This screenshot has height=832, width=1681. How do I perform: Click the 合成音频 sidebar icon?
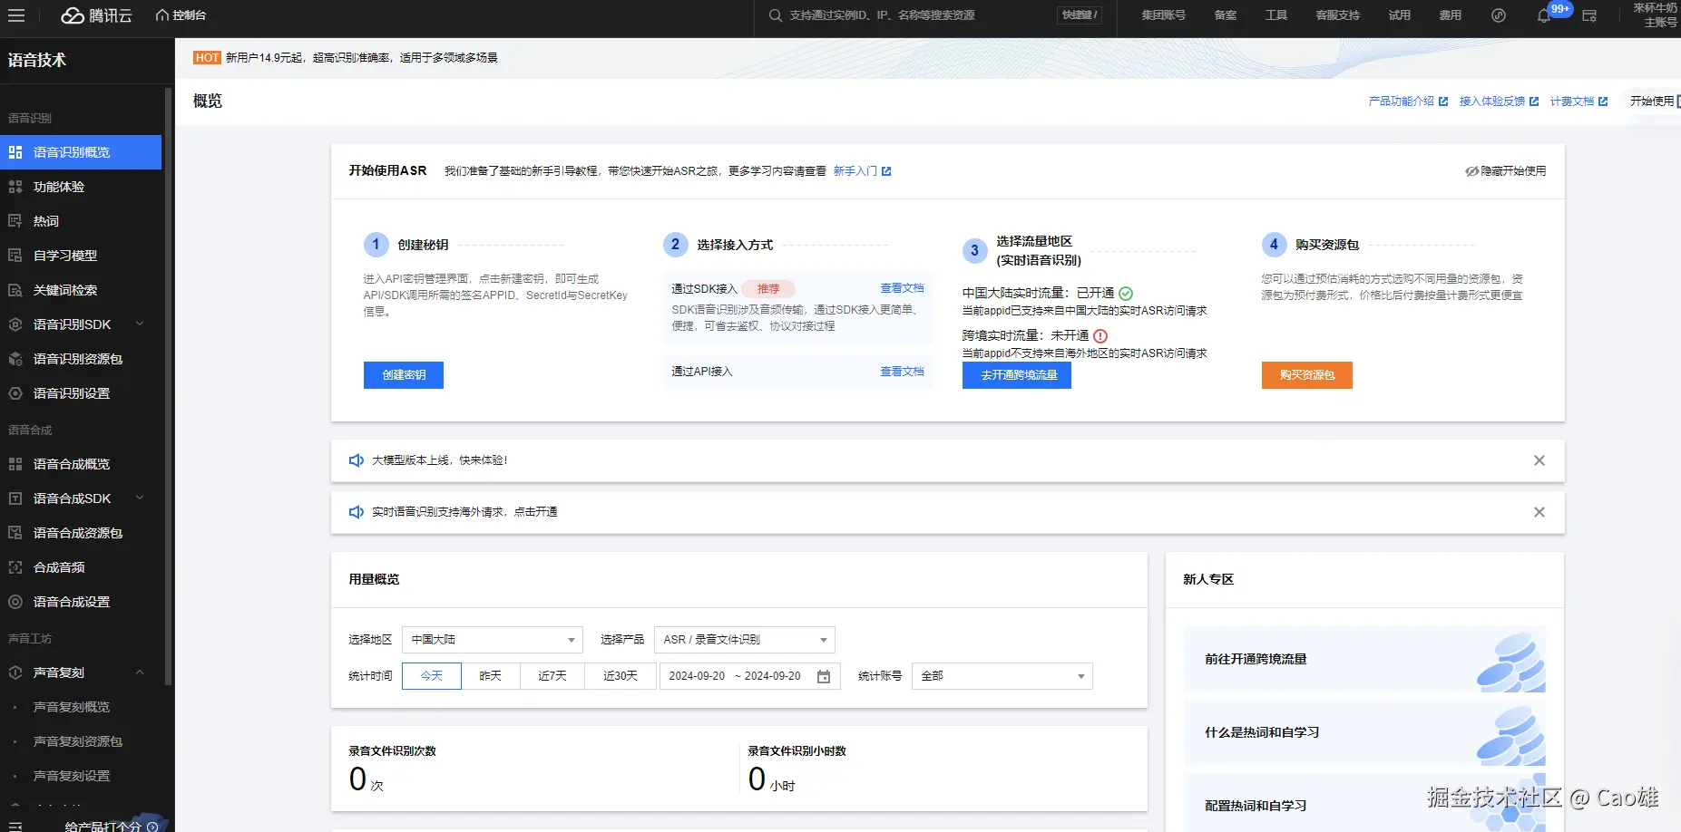(x=15, y=567)
